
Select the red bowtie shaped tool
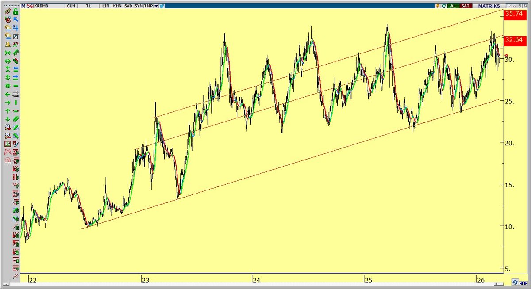(8, 152)
